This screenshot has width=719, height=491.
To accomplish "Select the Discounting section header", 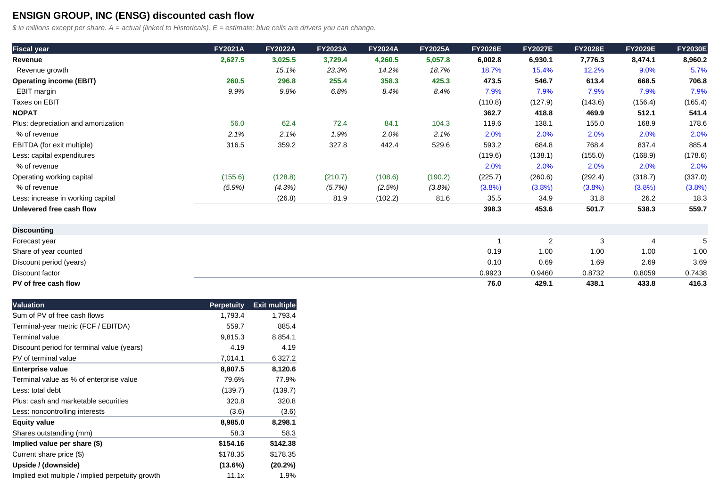I will tap(33, 230).
